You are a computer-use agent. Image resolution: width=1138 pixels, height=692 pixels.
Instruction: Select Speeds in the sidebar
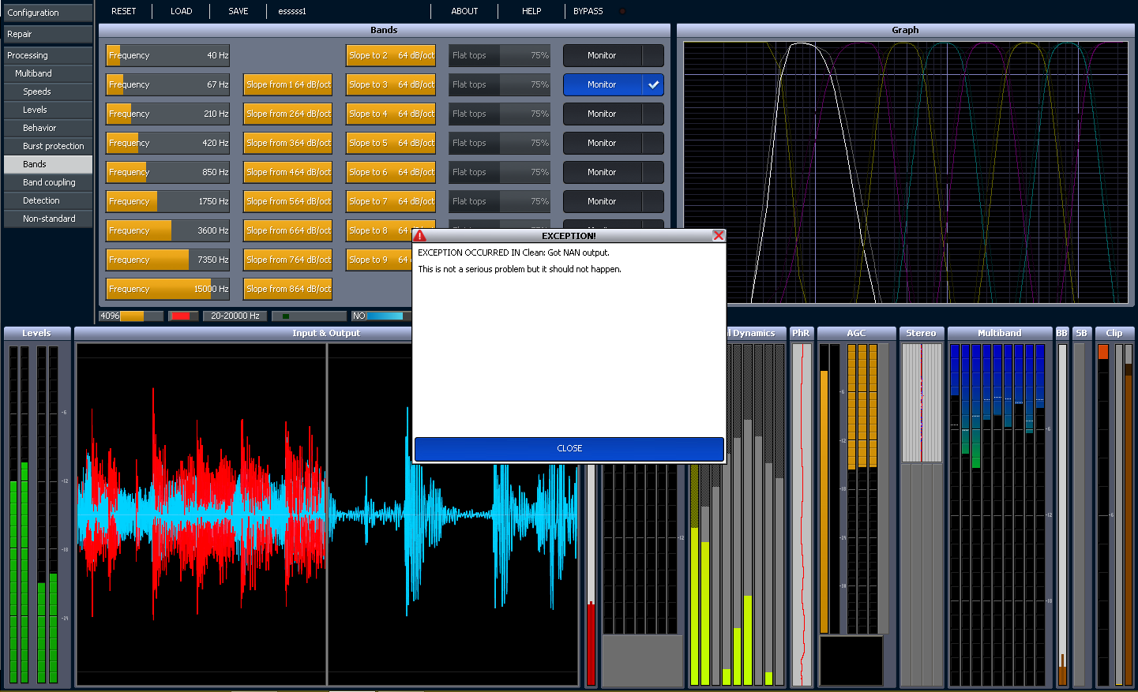pos(48,92)
